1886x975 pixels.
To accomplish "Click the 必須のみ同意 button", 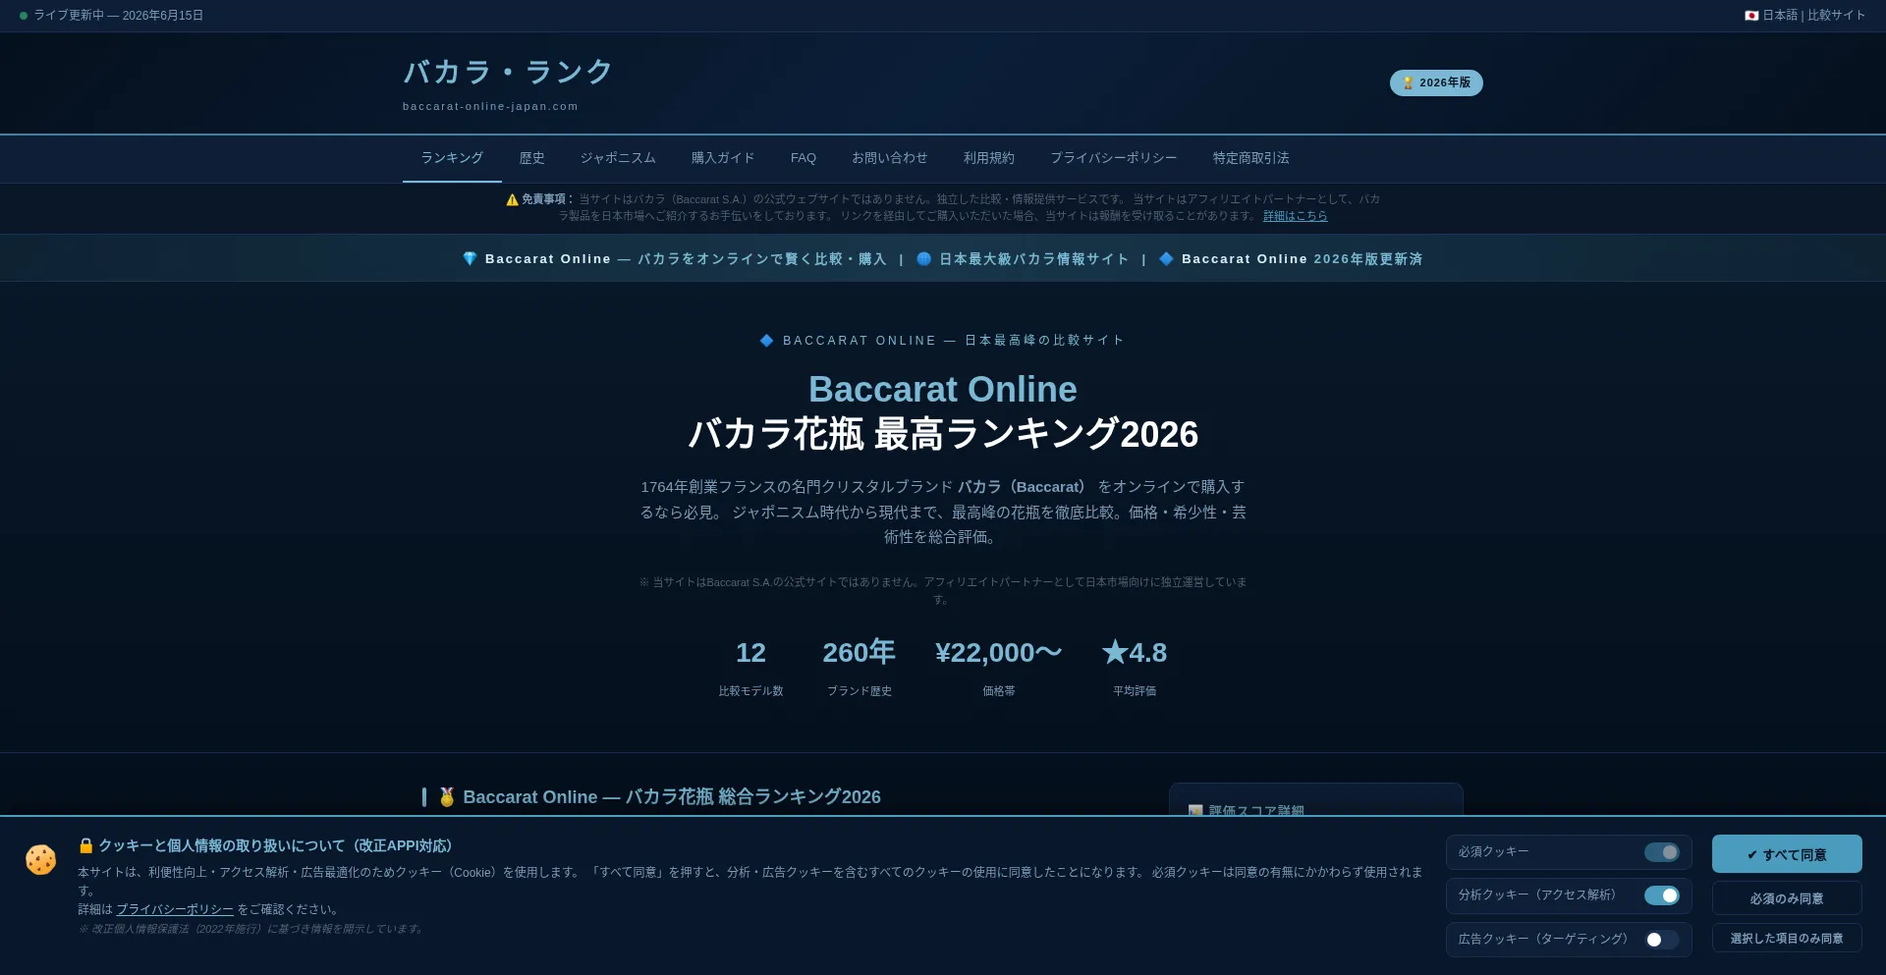I will point(1787,898).
